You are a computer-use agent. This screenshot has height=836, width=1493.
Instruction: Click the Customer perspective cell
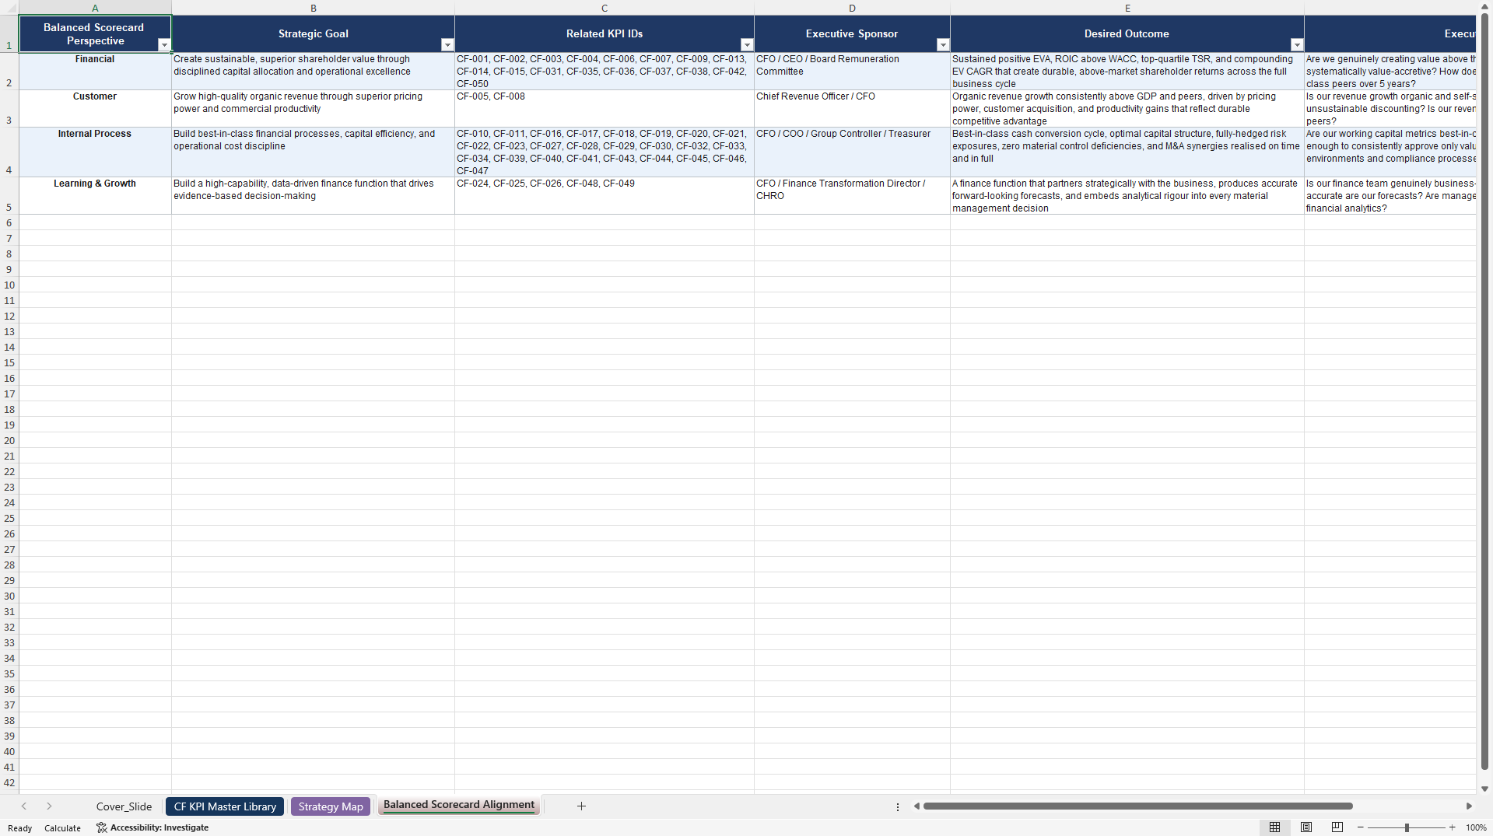pyautogui.click(x=95, y=109)
